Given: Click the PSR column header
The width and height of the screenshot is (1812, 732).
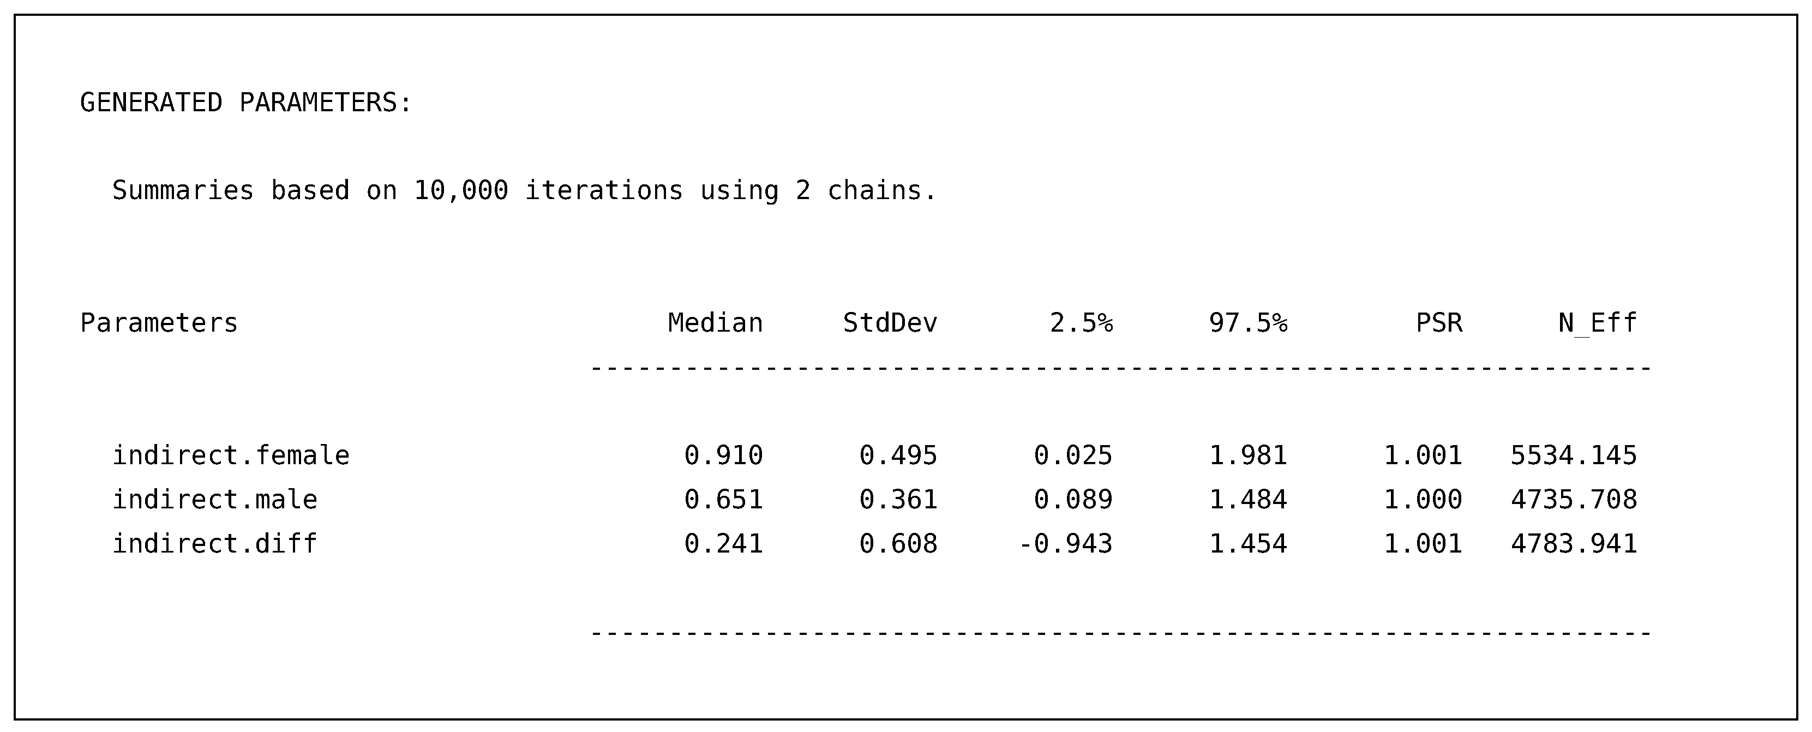Looking at the screenshot, I should [1438, 323].
